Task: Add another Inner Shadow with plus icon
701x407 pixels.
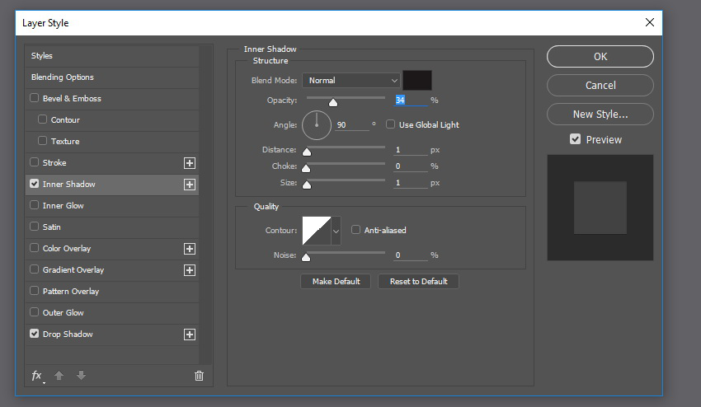Action: 190,185
